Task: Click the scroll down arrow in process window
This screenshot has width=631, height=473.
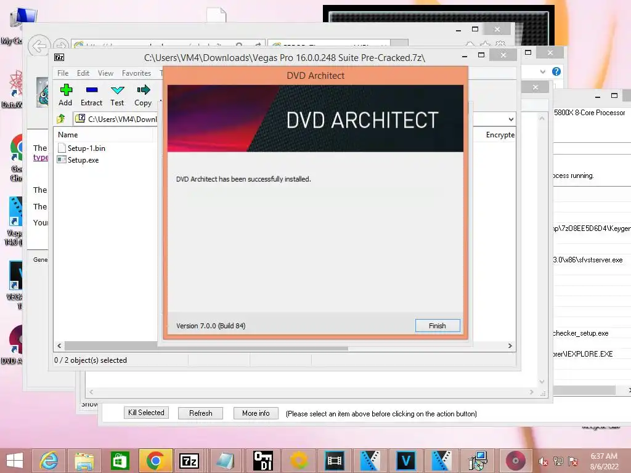Action: point(542,382)
